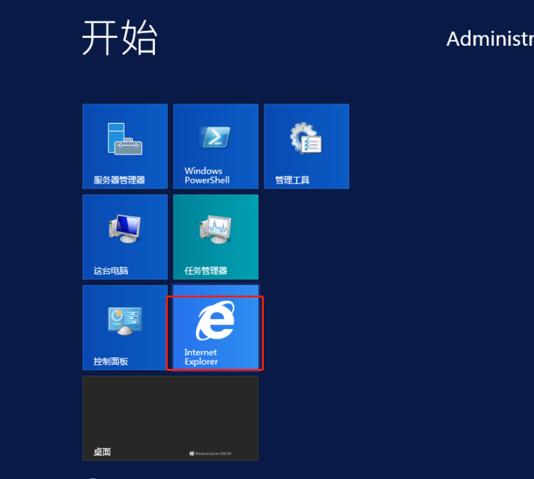The height and width of the screenshot is (479, 534).
Task: Open 管理工具 by its text label
Action: pos(292,180)
